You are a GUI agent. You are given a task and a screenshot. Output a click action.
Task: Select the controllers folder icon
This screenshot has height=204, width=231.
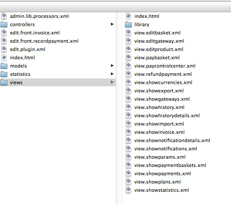4,24
